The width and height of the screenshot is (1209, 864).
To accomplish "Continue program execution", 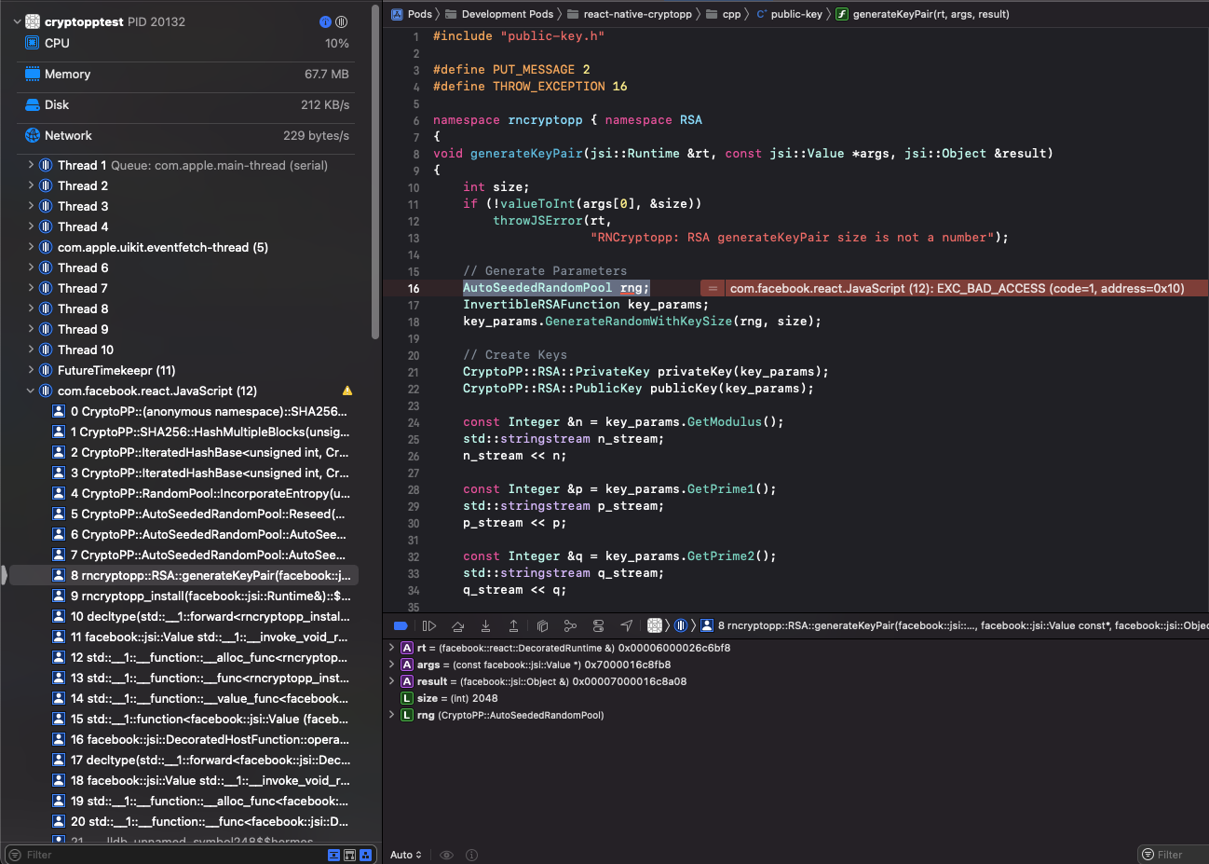I will point(428,625).
